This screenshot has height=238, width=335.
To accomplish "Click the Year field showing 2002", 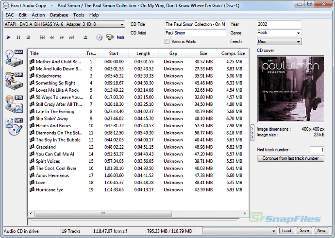I will (x=279, y=24).
